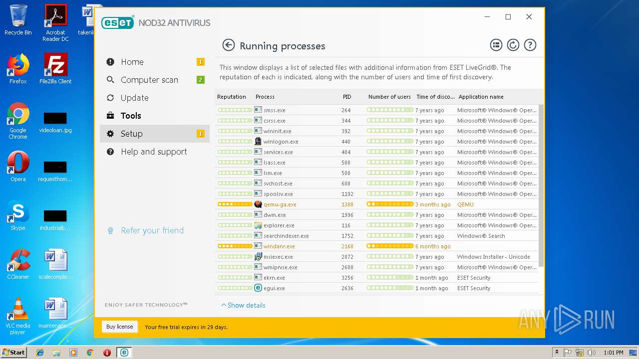Click the qemu-ga.exe process icon
The width and height of the screenshot is (639, 359).
pyautogui.click(x=258, y=204)
